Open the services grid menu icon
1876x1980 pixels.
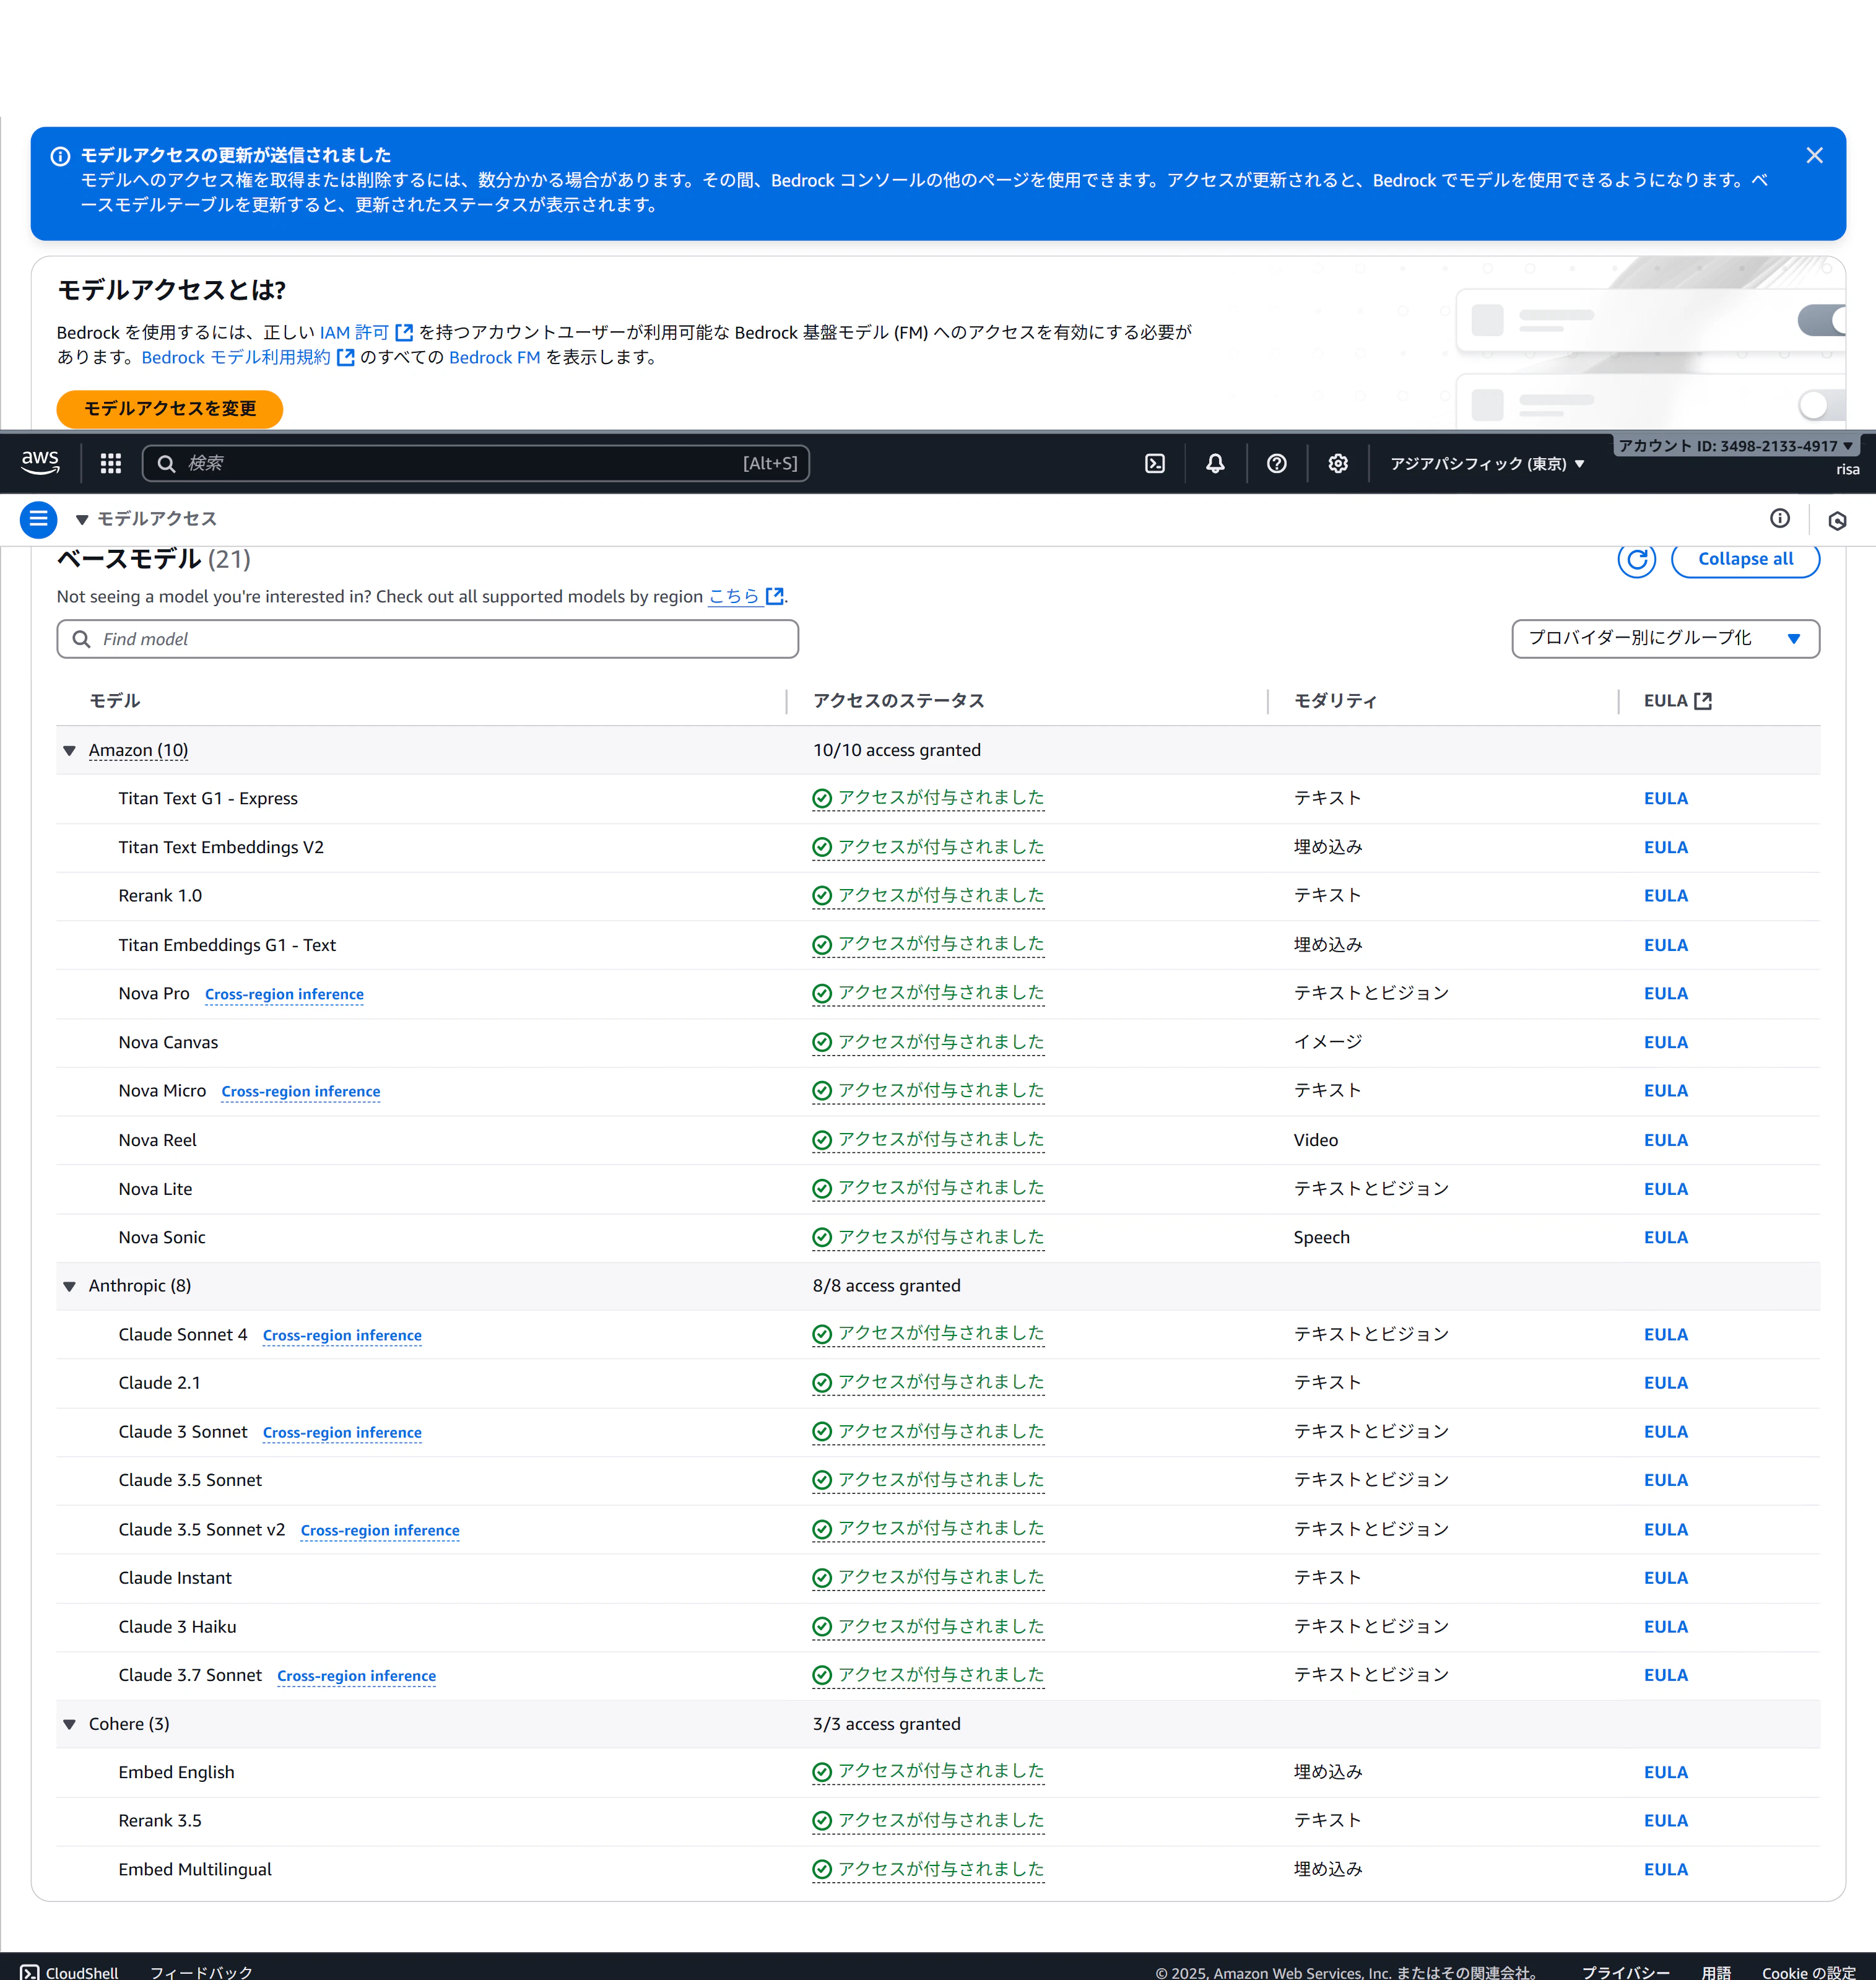[x=111, y=463]
